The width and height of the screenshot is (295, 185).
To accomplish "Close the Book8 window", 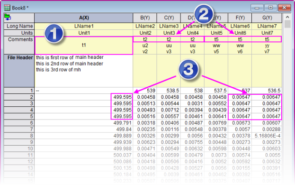I will (x=284, y=8).
